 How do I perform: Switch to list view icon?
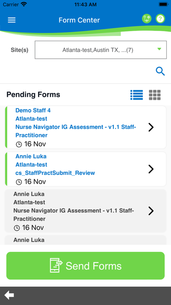(137, 95)
